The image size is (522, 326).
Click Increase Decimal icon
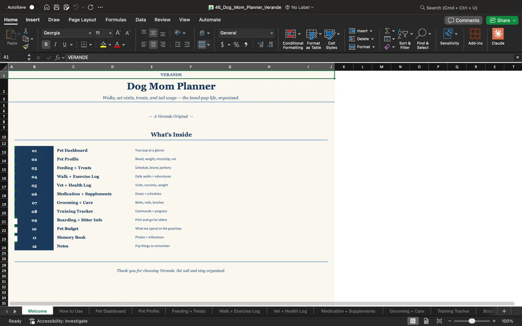pyautogui.click(x=260, y=45)
